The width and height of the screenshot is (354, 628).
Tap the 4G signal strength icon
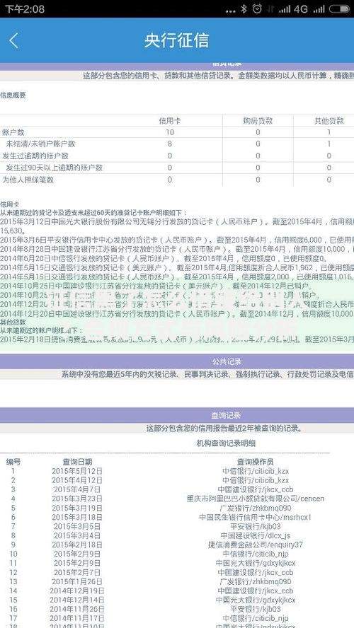pos(292,8)
